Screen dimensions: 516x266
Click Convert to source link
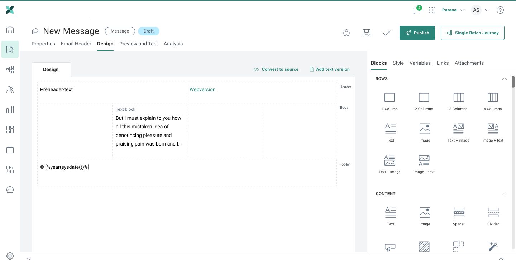(x=276, y=69)
